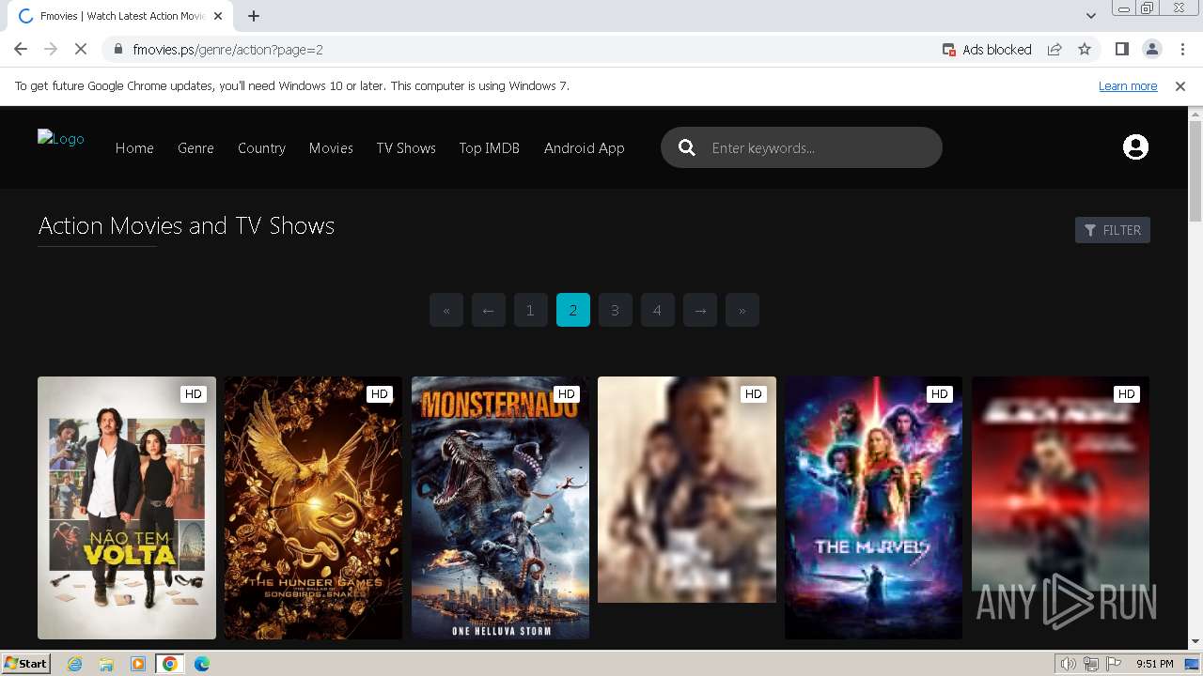Click the address bar URL
1203x676 pixels.
click(x=228, y=50)
